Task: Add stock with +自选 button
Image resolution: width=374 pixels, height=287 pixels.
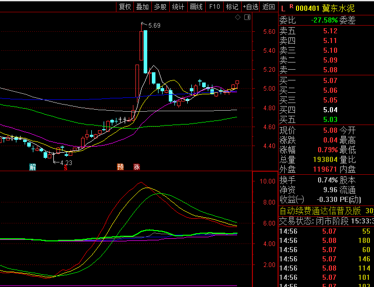Action: 250,7
